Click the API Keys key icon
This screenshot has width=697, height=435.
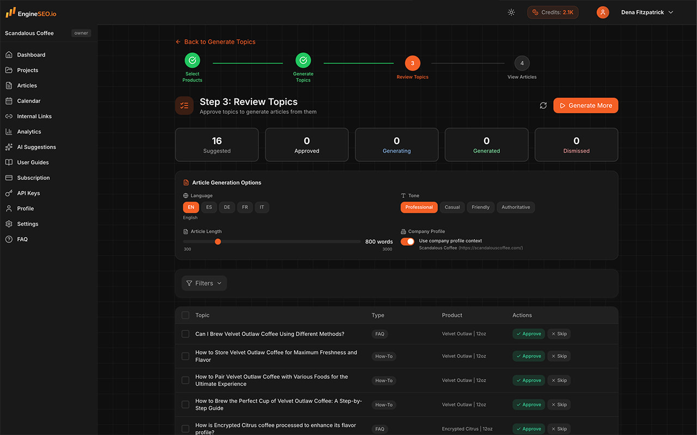pyautogui.click(x=9, y=193)
